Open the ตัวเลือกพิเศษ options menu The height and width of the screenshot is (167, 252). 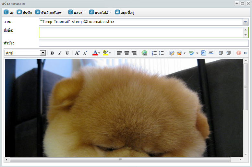[50, 12]
